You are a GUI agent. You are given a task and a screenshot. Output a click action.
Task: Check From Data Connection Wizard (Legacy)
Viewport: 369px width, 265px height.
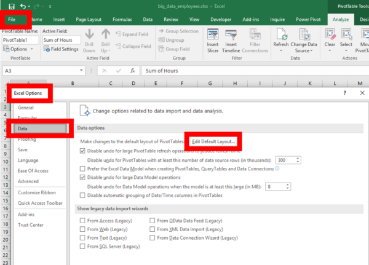click(x=153, y=238)
